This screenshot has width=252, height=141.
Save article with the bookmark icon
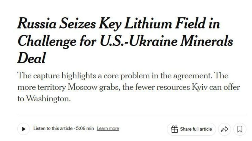[x=240, y=129]
